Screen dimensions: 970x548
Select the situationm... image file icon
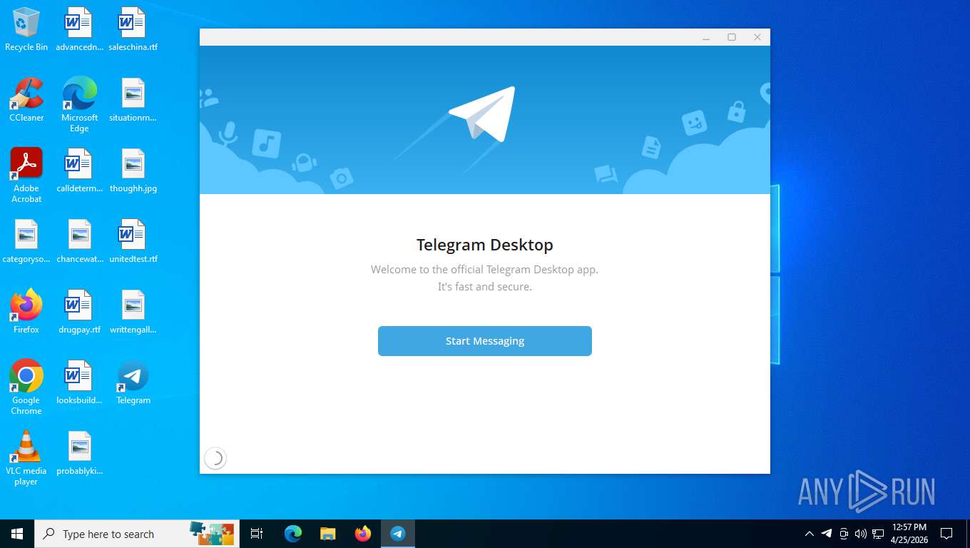pos(133,101)
